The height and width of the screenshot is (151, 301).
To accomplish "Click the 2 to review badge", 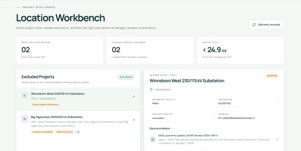I will [x=126, y=77].
